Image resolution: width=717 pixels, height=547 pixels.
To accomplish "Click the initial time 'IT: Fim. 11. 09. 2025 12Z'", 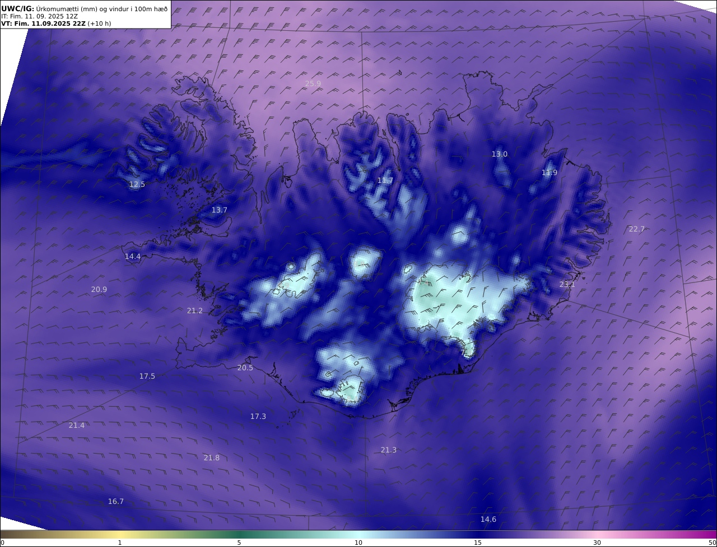I will tap(39, 16).
